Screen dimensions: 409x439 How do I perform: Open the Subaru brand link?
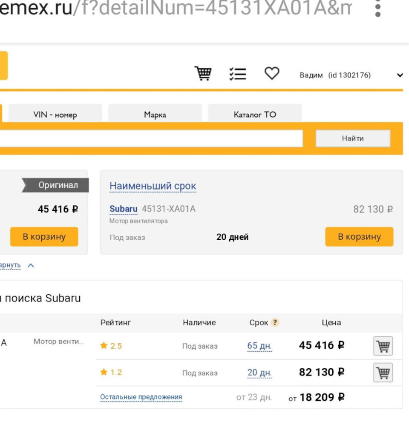tap(124, 209)
